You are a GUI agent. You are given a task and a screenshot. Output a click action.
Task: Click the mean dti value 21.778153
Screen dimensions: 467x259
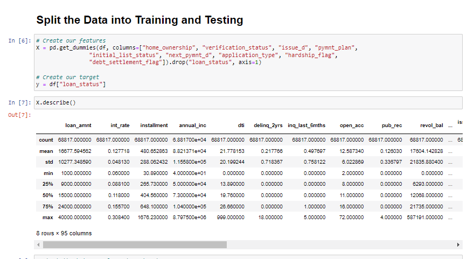[x=232, y=151]
